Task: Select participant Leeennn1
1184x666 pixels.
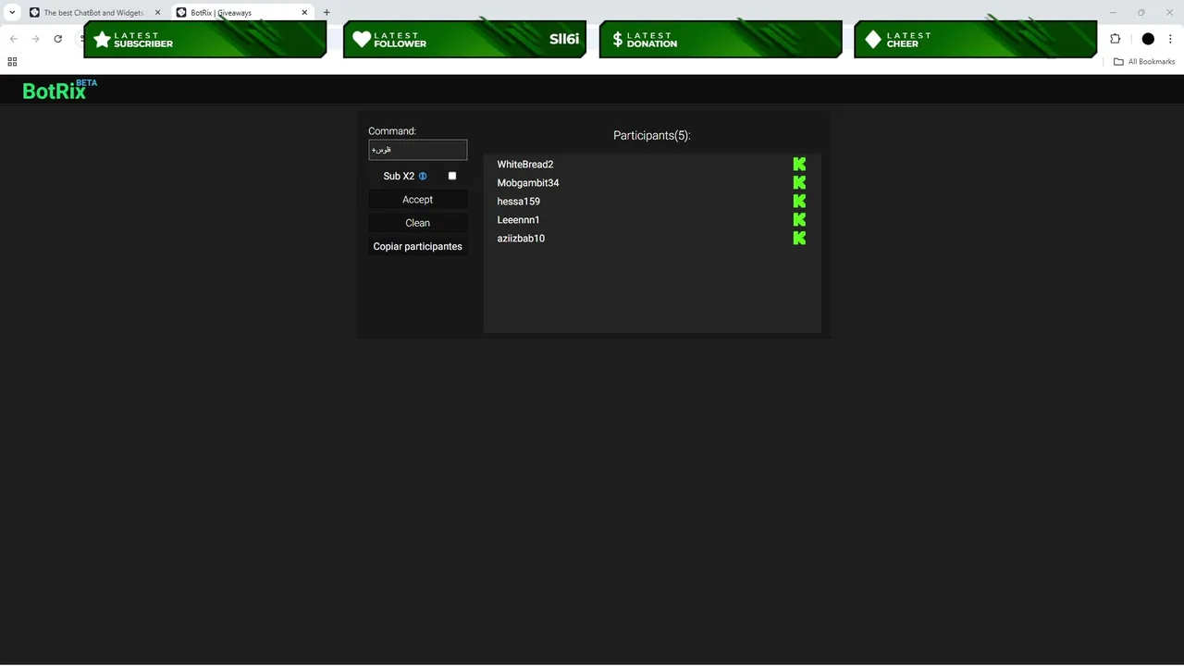Action: click(519, 220)
